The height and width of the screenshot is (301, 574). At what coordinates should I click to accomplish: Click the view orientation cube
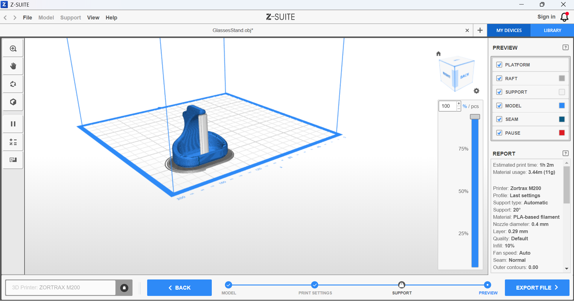point(456,73)
